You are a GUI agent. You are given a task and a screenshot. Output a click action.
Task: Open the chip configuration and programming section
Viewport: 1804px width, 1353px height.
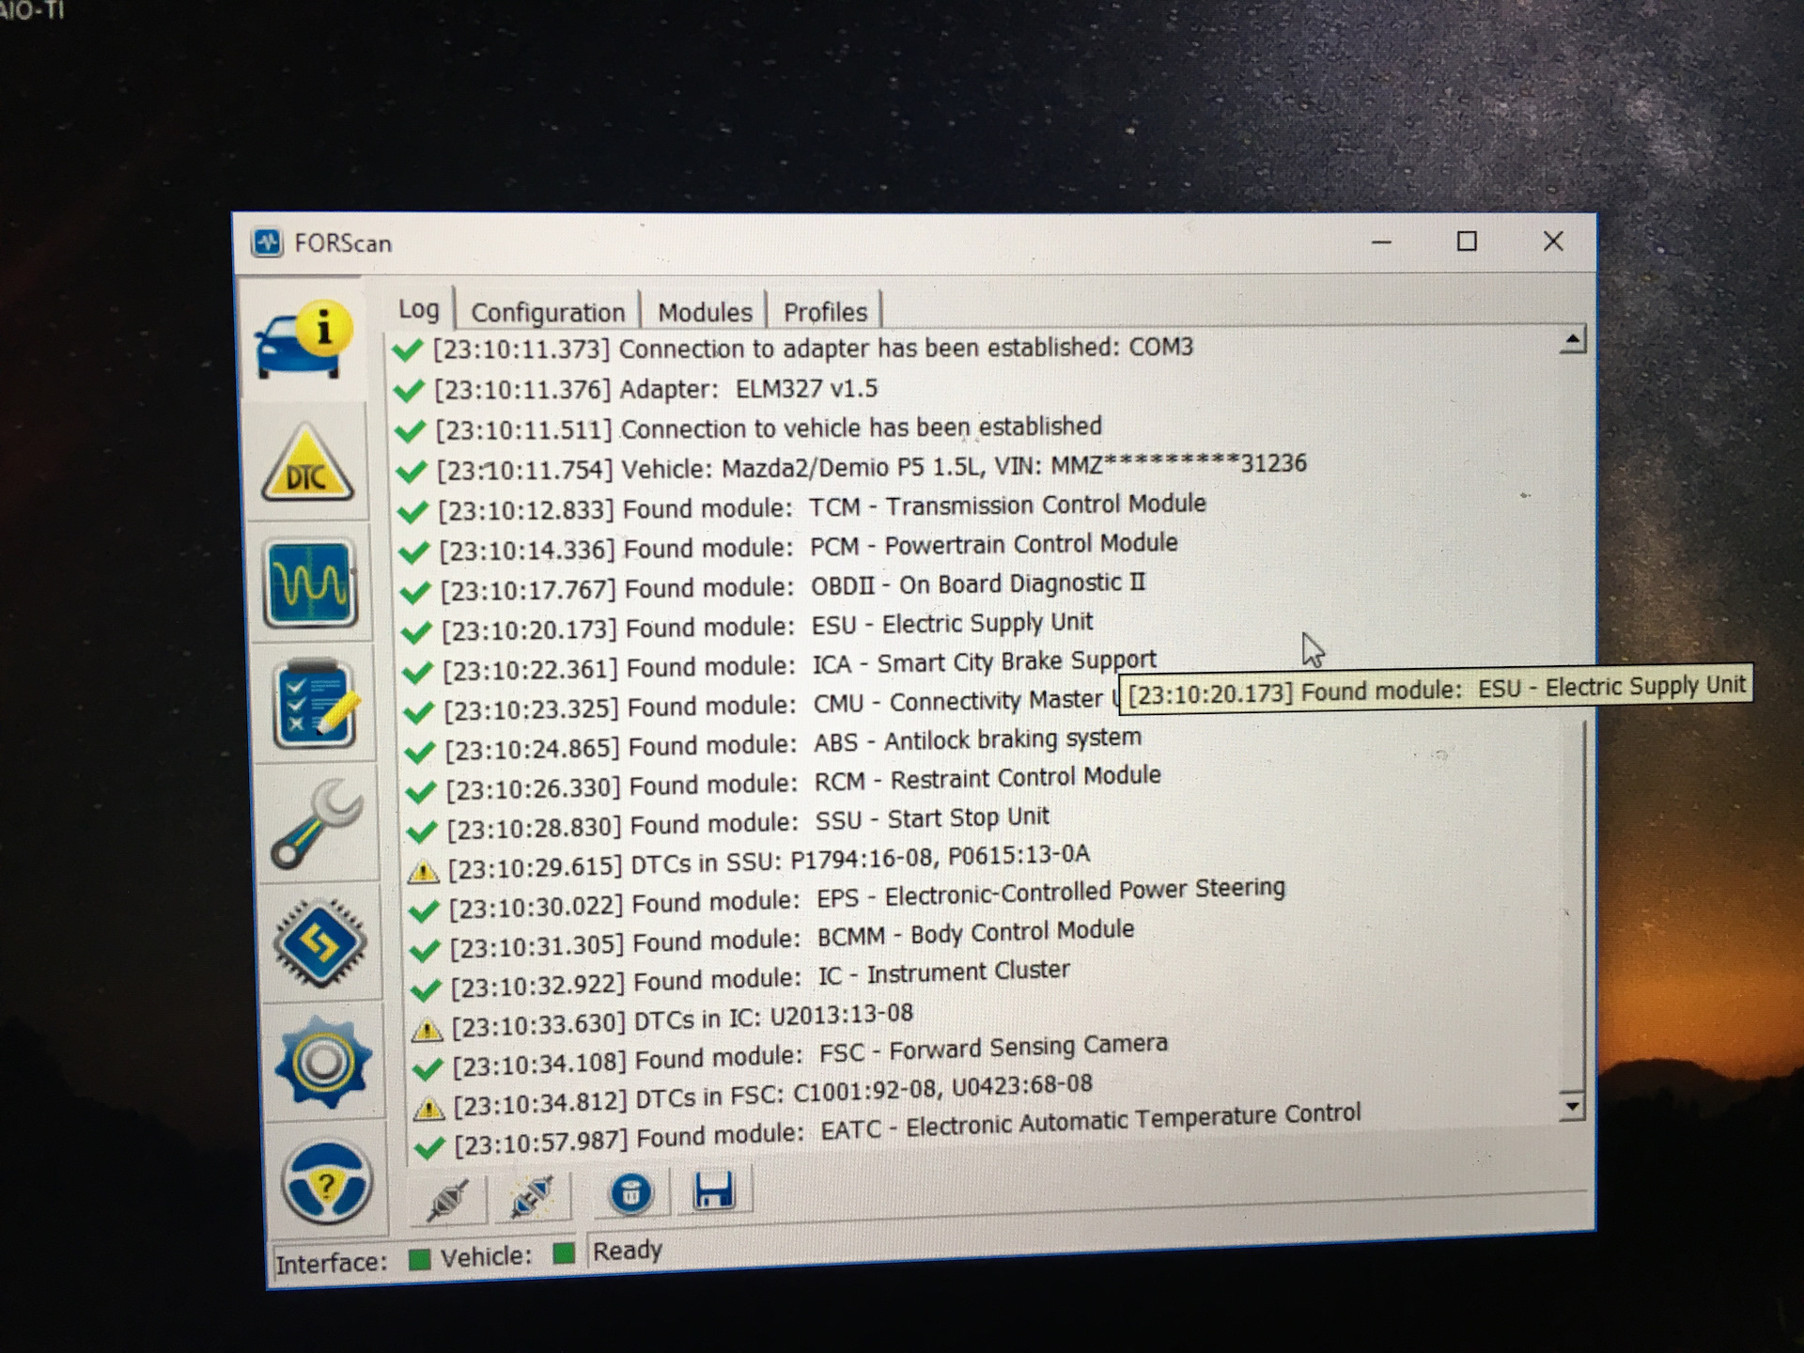click(x=320, y=943)
